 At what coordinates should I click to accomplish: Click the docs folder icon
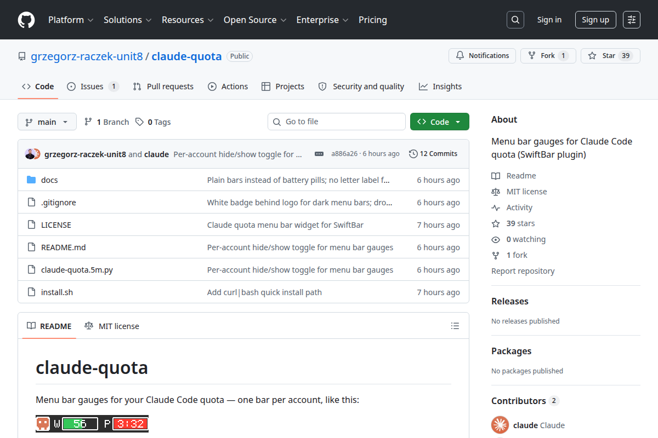pyautogui.click(x=31, y=180)
